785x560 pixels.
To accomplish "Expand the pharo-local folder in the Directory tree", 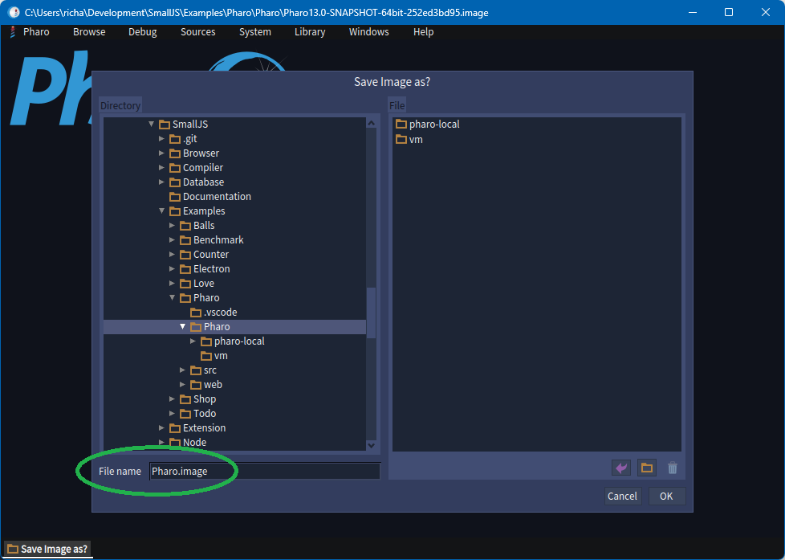I will [193, 341].
